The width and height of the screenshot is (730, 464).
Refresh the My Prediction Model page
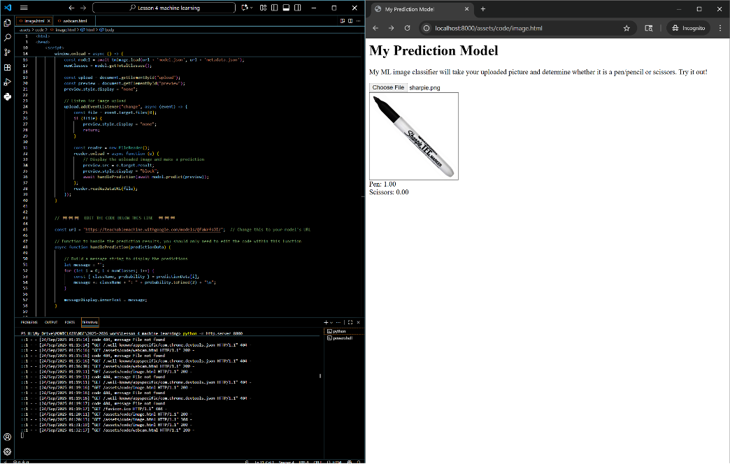tap(408, 28)
